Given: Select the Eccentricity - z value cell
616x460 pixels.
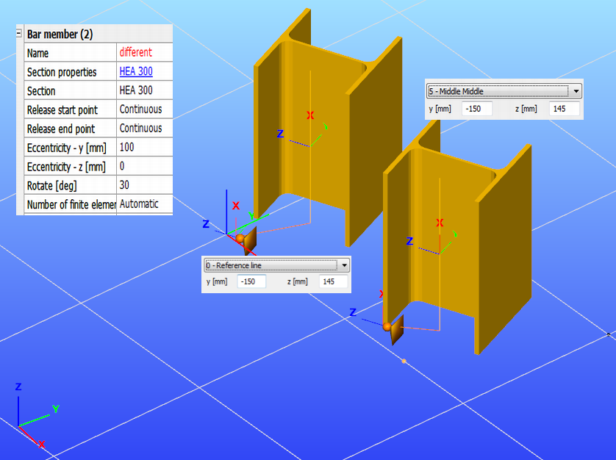Looking at the screenshot, I should click(x=145, y=166).
